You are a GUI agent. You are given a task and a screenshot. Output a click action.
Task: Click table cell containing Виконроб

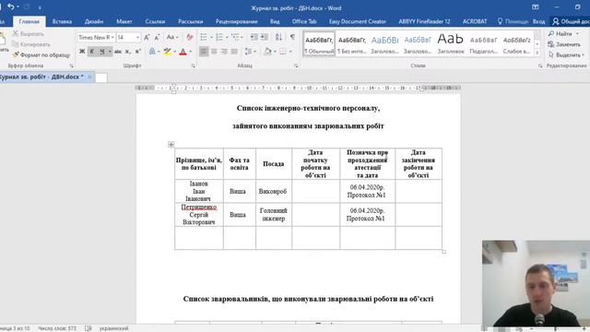[274, 191]
